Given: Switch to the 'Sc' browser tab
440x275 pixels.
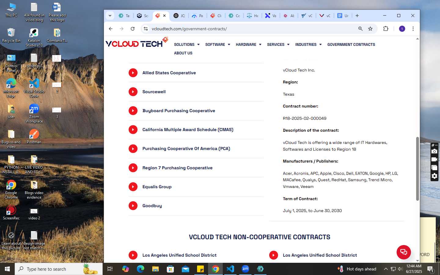Looking at the screenshot, I should point(142,16).
